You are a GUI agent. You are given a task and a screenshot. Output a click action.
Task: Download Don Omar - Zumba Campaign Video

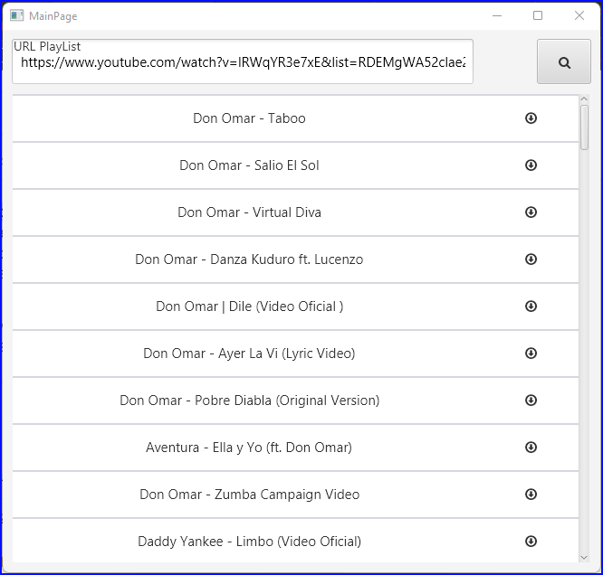(531, 495)
